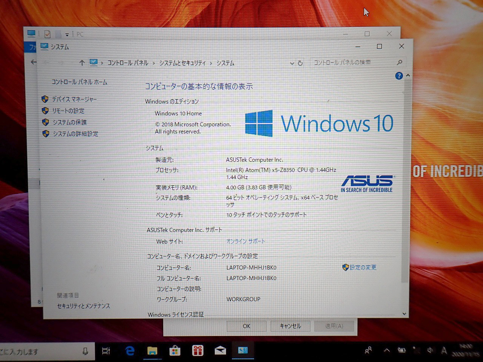Open Security and Maintenance link
The width and height of the screenshot is (483, 362).
(83, 306)
